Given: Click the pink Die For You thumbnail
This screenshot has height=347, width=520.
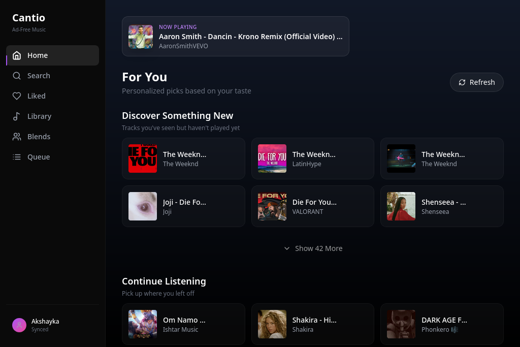Looking at the screenshot, I should point(272,159).
